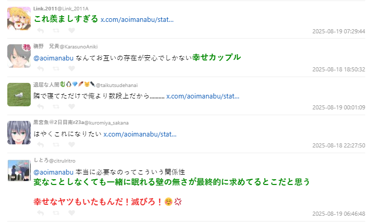Open @aoimanabu mention in citrulritro's tweet
This screenshot has width=372, height=222.
coord(53,172)
